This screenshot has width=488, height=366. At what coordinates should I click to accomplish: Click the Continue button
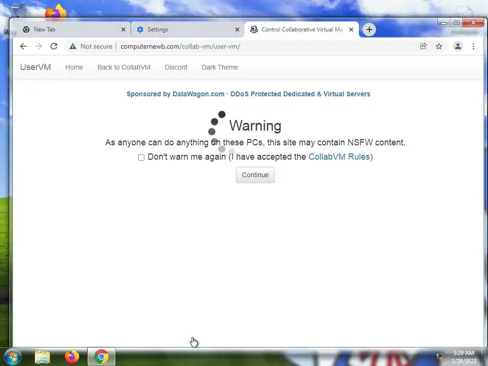pos(255,175)
